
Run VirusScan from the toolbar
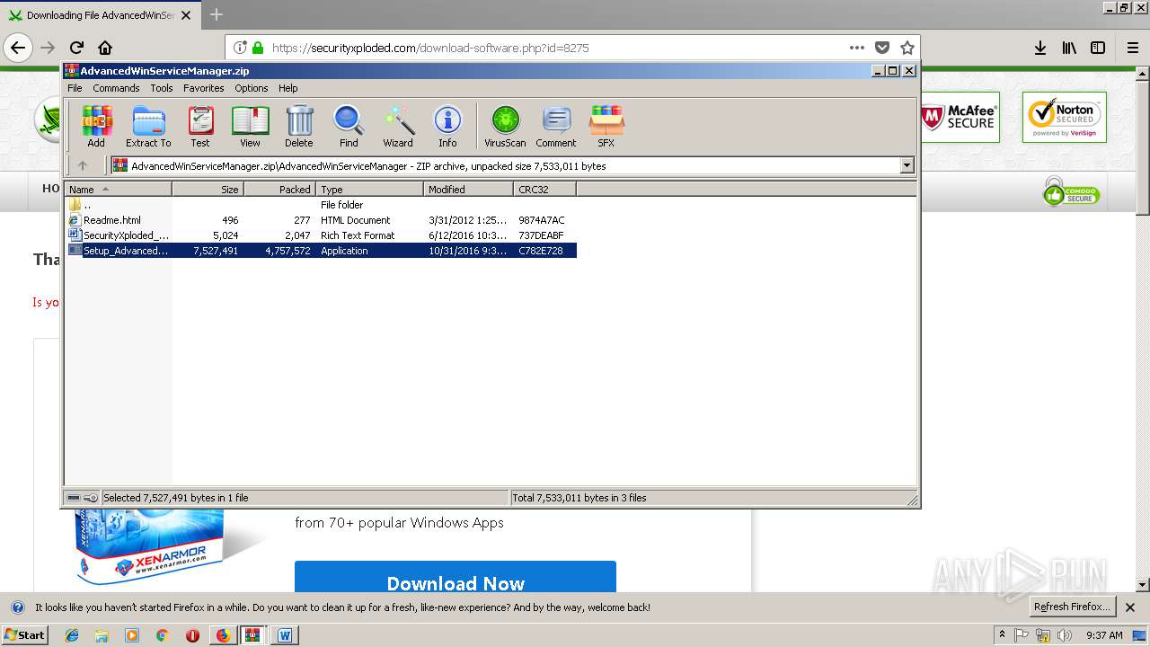tap(505, 126)
